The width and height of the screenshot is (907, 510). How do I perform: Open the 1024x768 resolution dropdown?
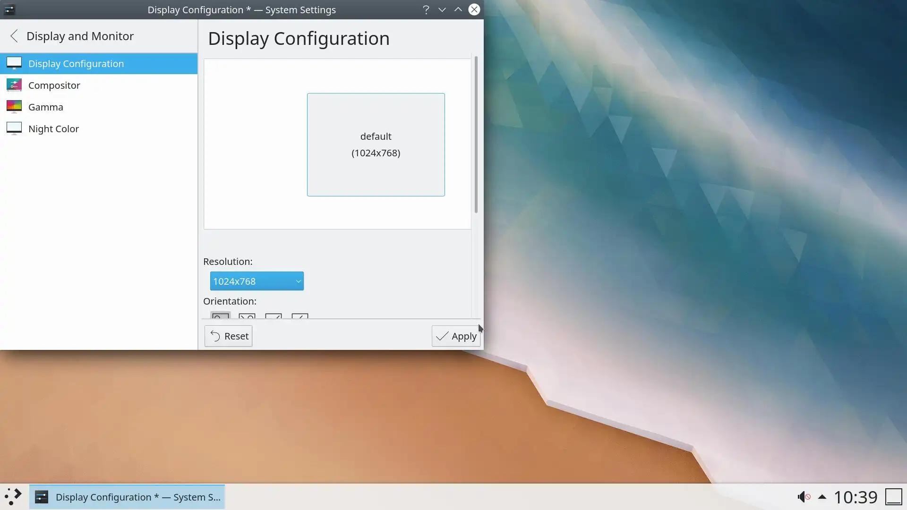point(257,281)
